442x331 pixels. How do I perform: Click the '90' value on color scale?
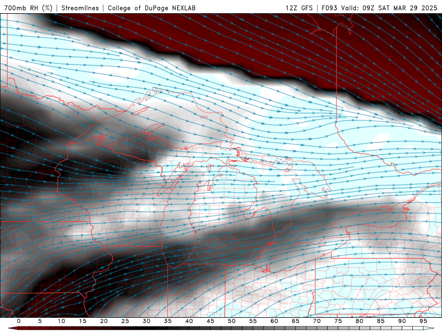[x=402, y=321]
